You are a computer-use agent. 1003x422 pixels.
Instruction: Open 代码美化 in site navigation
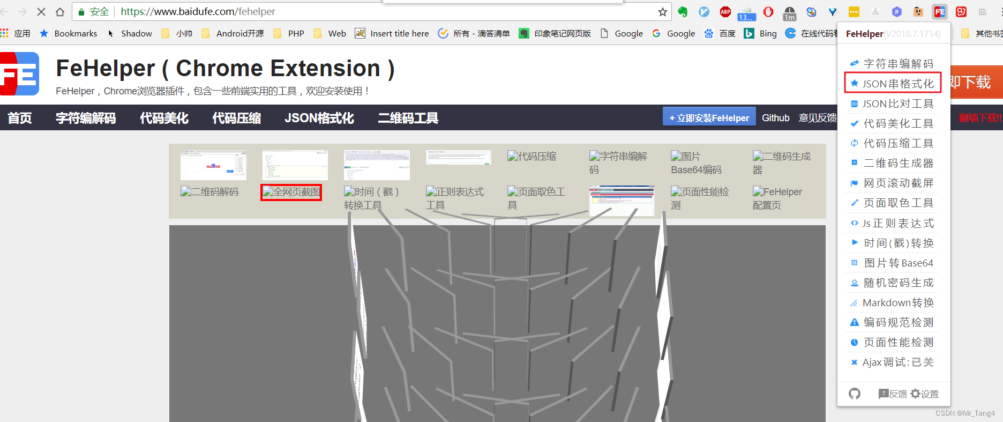[164, 118]
